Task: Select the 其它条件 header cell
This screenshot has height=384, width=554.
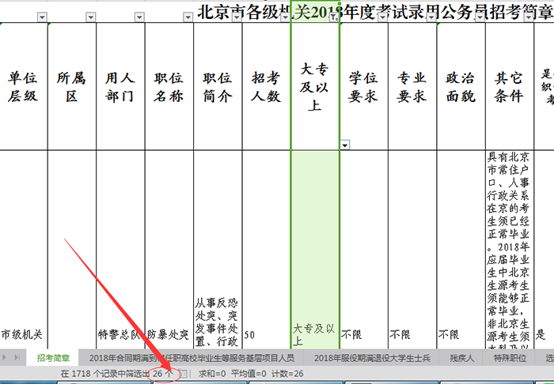Action: 509,87
